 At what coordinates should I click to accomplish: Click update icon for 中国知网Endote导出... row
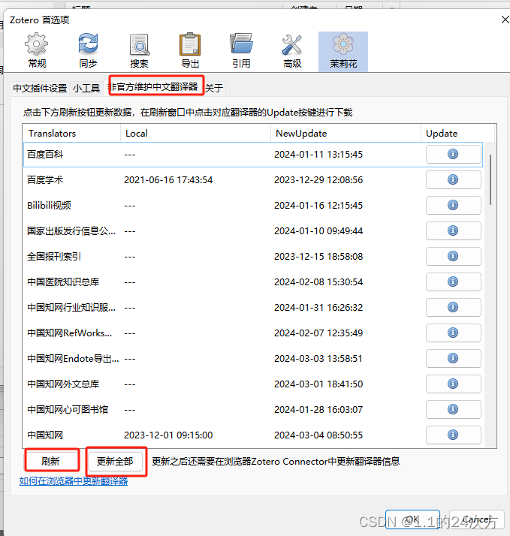(453, 358)
